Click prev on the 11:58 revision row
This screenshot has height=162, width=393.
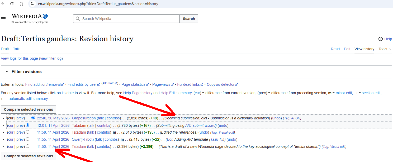pyautogui.click(x=20, y=132)
